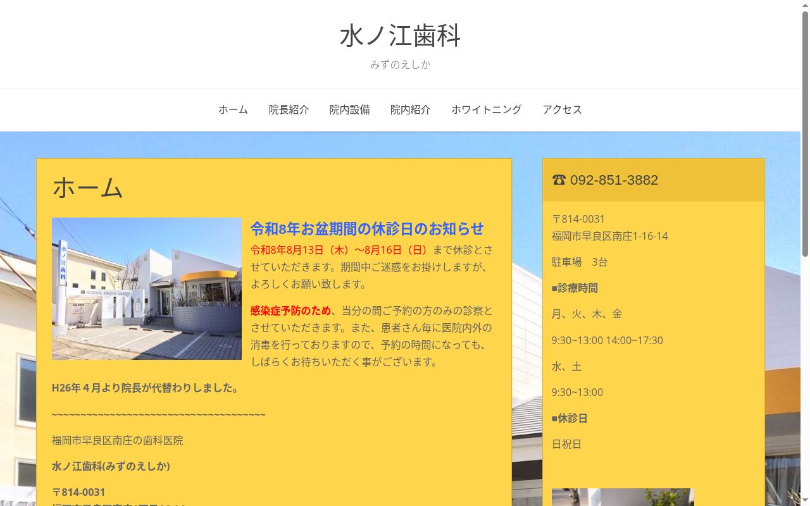Navigate to アクセス
The width and height of the screenshot is (810, 506).
click(x=562, y=109)
